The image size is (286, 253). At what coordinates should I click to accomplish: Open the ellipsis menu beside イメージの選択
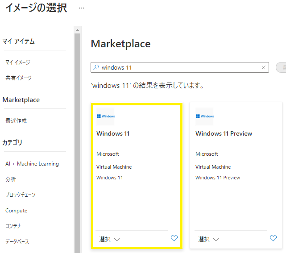[x=82, y=8]
